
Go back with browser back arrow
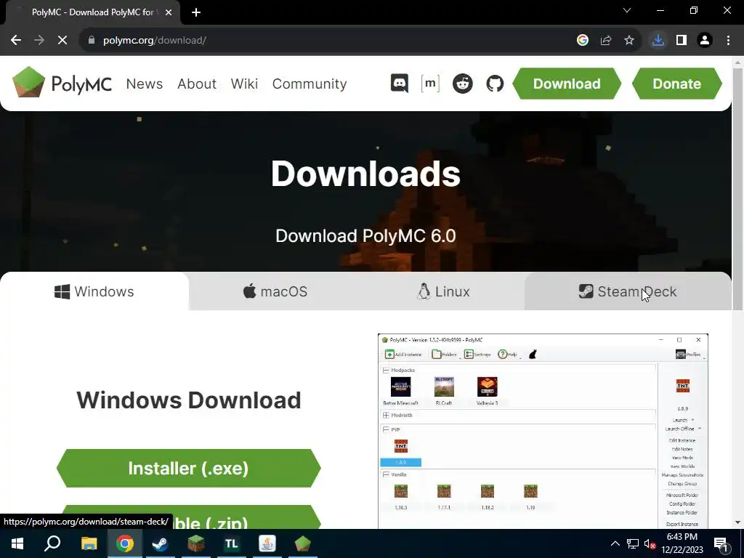click(16, 41)
